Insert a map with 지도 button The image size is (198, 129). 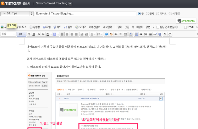point(57,27)
